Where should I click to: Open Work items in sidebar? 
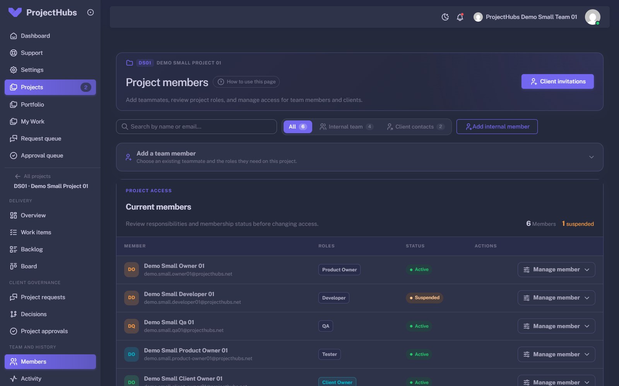(50, 232)
